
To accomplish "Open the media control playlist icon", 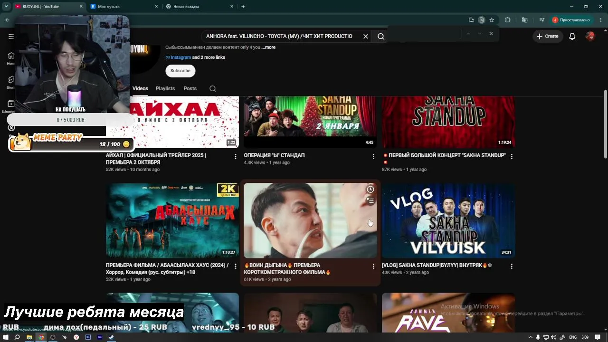I will [x=541, y=20].
